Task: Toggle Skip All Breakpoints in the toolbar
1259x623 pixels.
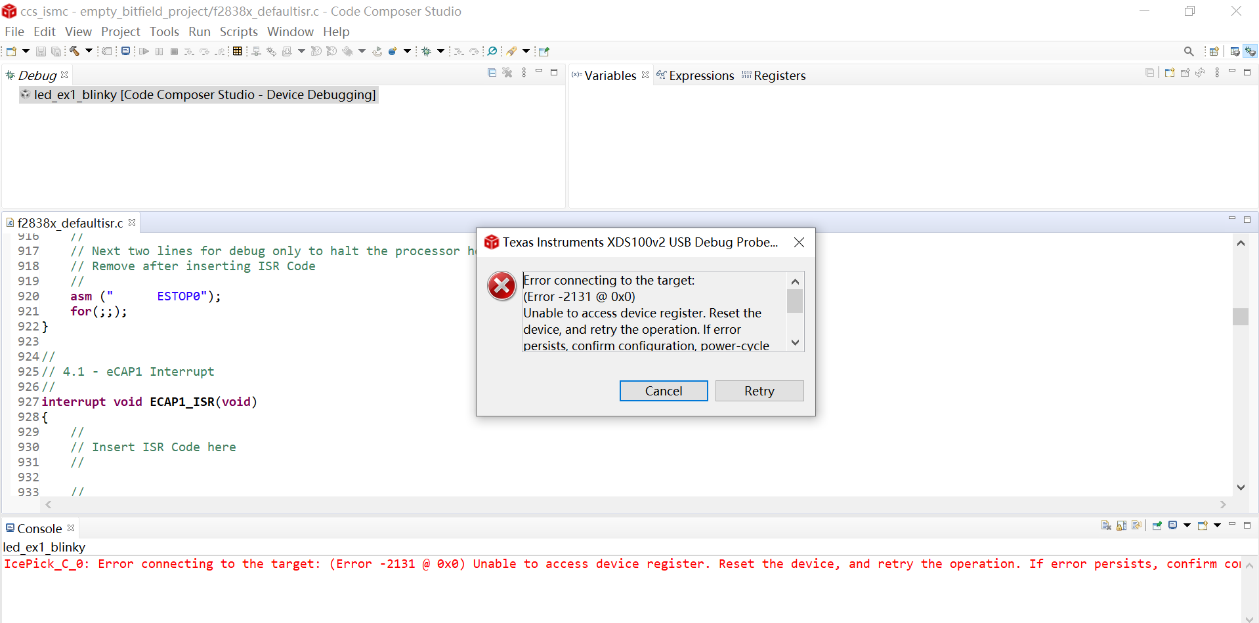Action: tap(492, 51)
